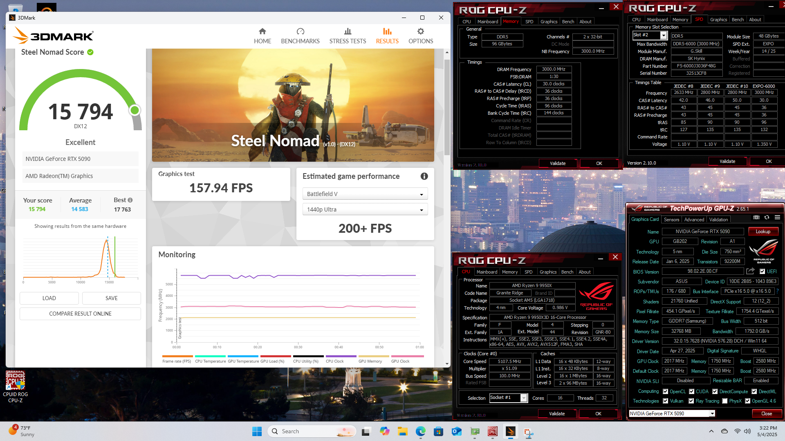Click COMPARE RESULT ONLINE
785x441 pixels.
[80, 314]
